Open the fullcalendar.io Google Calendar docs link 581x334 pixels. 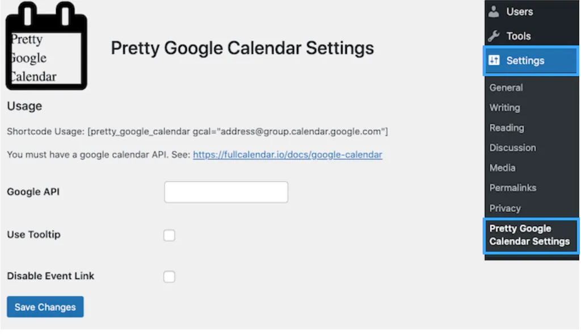[287, 155]
